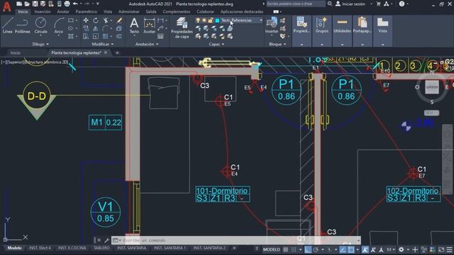The width and height of the screenshot is (454, 255).
Task: Open the Autodesk App Store cart
Action: tap(378, 4)
